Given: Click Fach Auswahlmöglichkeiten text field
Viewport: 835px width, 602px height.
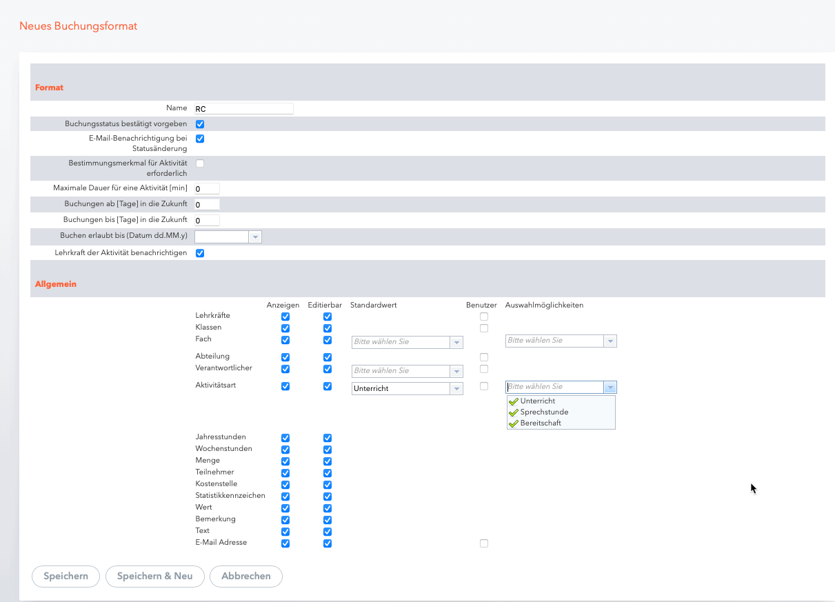Looking at the screenshot, I should [554, 341].
